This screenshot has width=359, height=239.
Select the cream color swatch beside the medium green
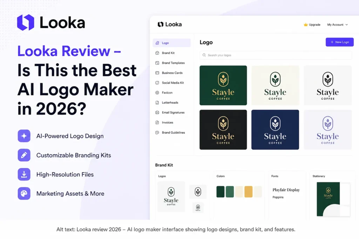tap(239, 192)
